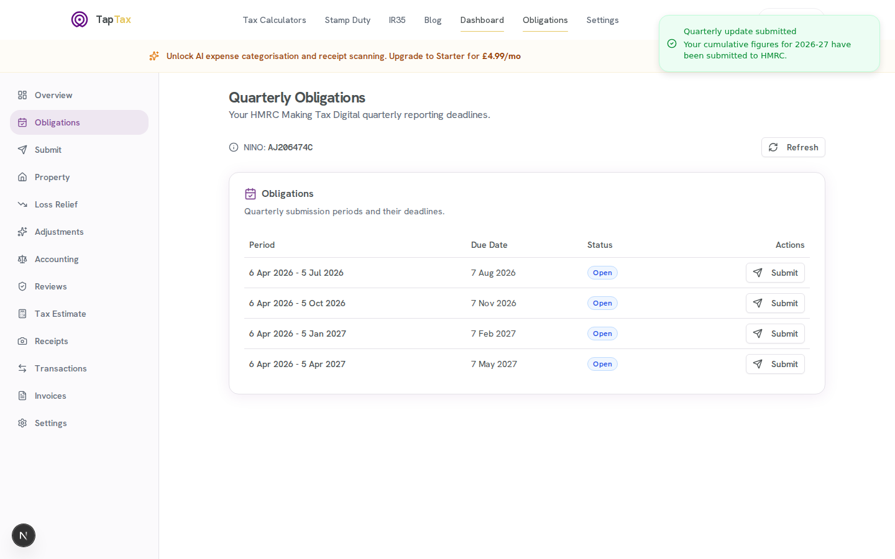Click the Receipts camera icon

(x=22, y=341)
